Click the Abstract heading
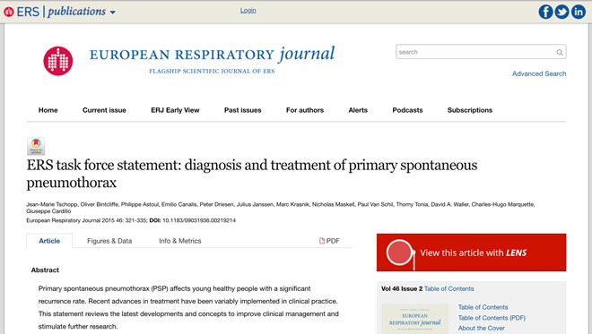The image size is (592, 334). click(x=45, y=270)
